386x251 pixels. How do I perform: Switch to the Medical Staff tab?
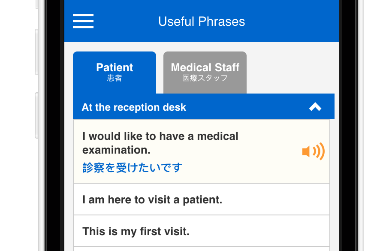(205, 73)
